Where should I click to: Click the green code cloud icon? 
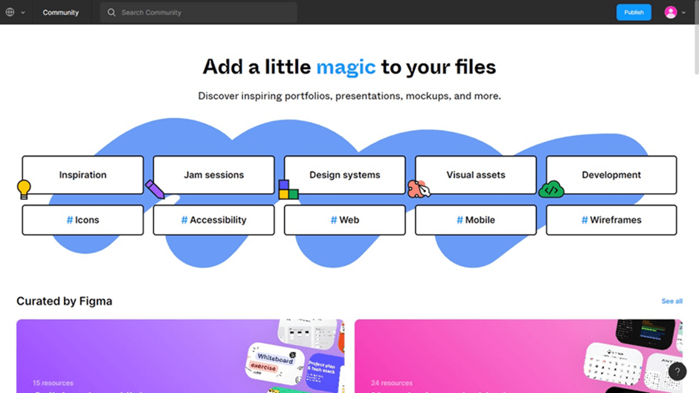pyautogui.click(x=552, y=190)
